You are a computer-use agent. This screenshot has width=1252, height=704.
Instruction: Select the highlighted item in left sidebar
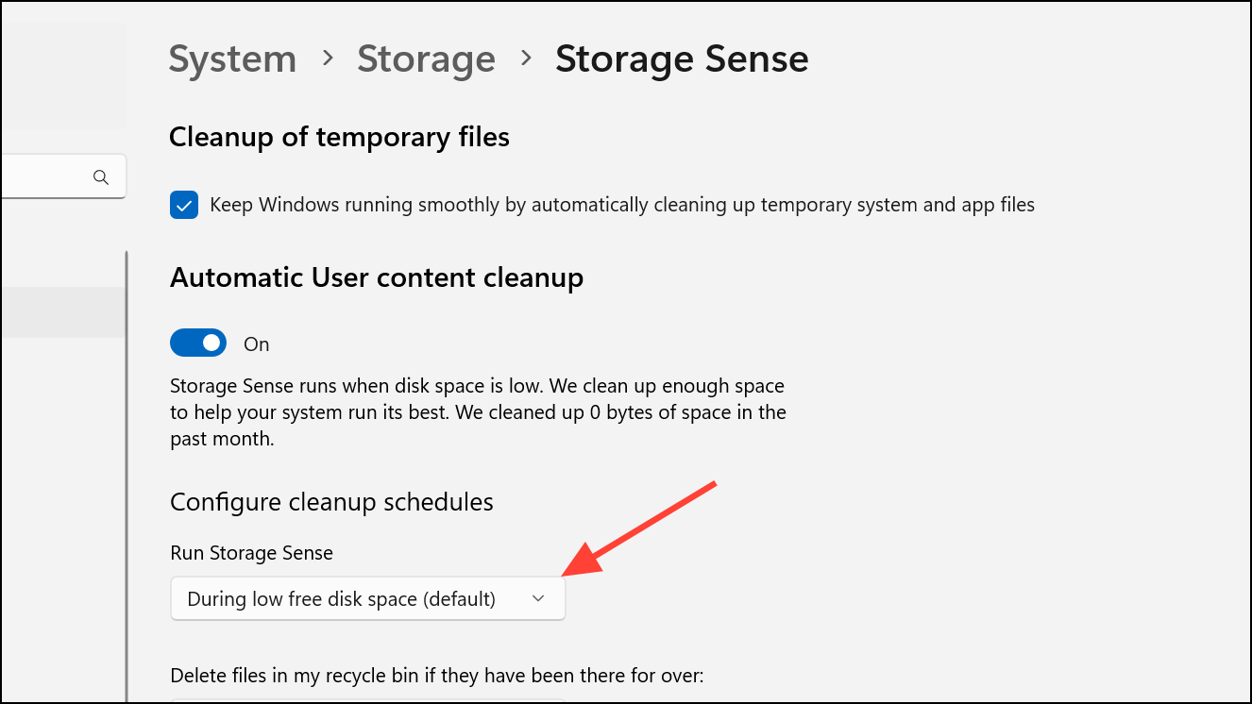point(62,312)
